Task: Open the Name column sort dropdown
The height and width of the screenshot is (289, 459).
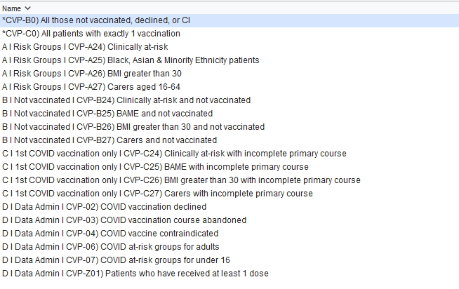Action: [27, 7]
